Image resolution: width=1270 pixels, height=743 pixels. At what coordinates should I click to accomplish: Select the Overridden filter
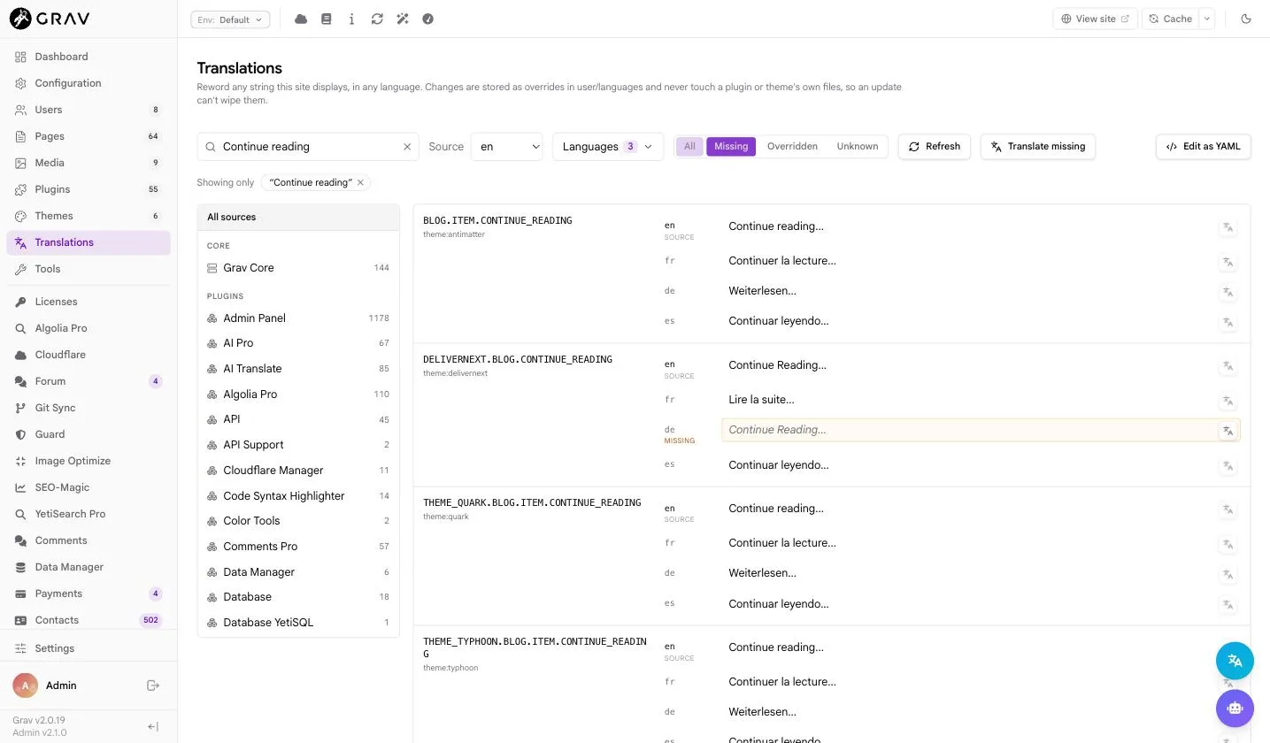[x=792, y=147]
